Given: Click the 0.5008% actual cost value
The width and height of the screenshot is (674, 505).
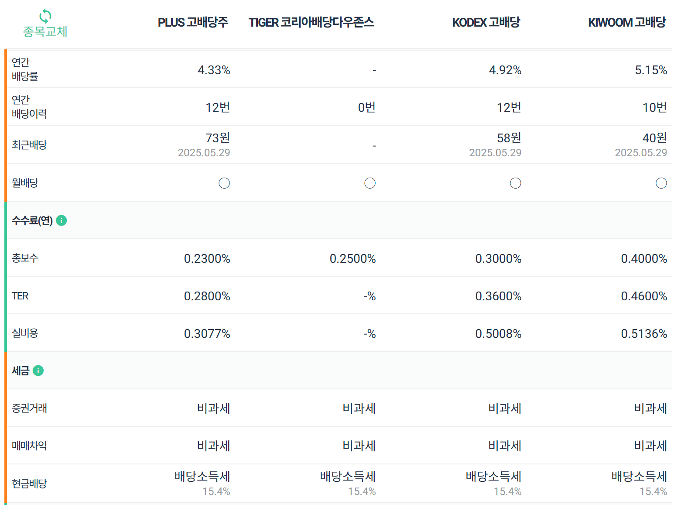Looking at the screenshot, I should pos(499,333).
